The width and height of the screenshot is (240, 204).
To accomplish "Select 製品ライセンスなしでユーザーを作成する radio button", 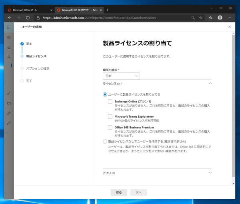I will [105, 141].
